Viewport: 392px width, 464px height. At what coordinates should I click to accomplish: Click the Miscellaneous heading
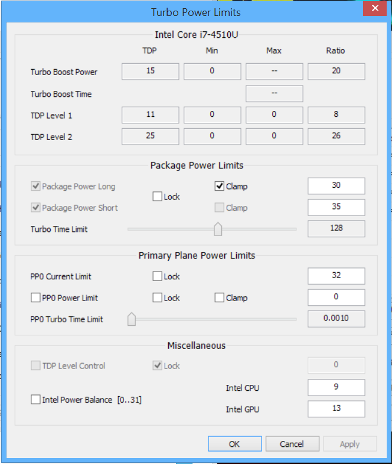(197, 345)
